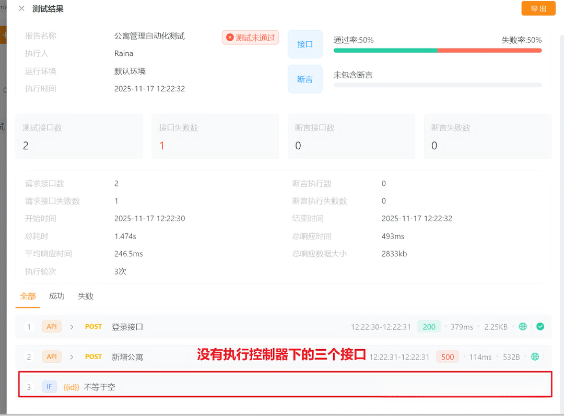Click the 379ms response time
Image resolution: width=564 pixels, height=416 pixels.
(x=462, y=327)
